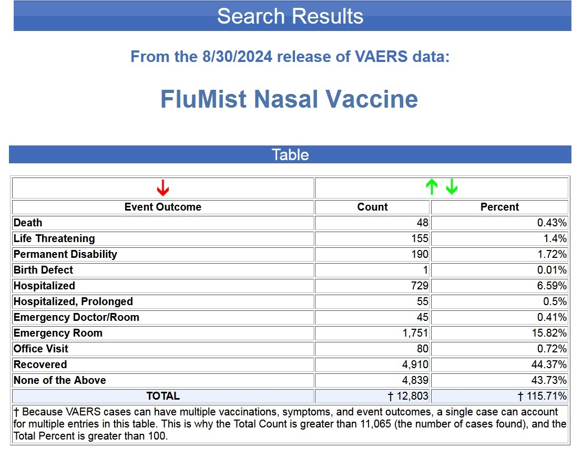Click the Recovered row label
This screenshot has height=449, width=583.
[40, 364]
